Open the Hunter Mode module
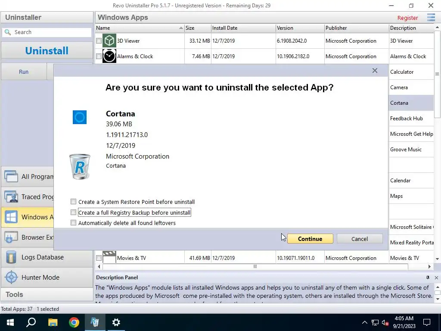Viewport: 441px width, 331px height. point(47,278)
